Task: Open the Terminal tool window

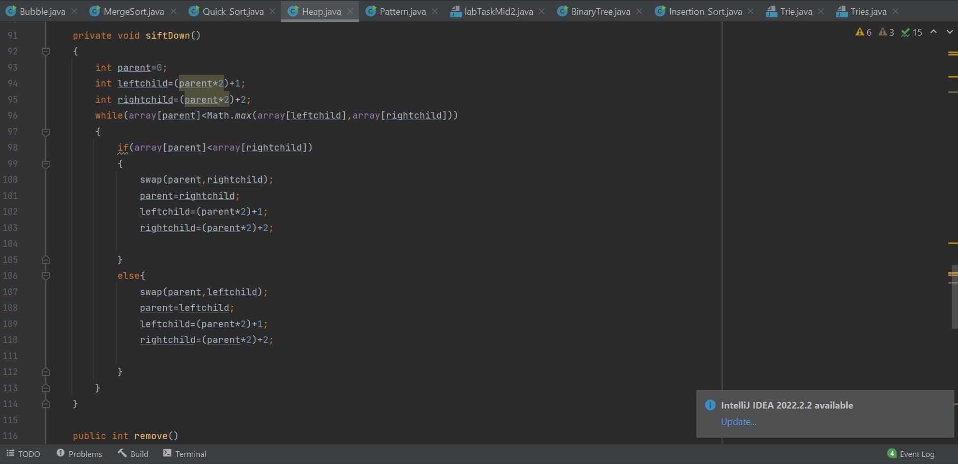Action: tap(184, 453)
